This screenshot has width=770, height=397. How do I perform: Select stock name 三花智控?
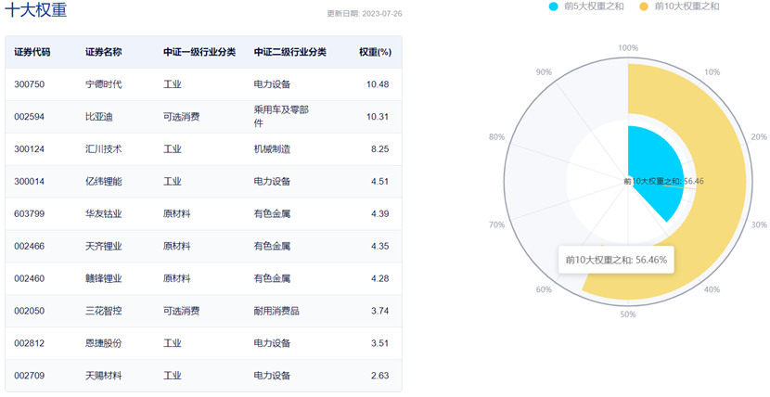tap(104, 311)
